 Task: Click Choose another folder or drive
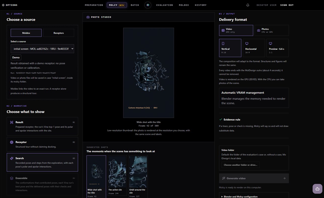[x=241, y=165]
